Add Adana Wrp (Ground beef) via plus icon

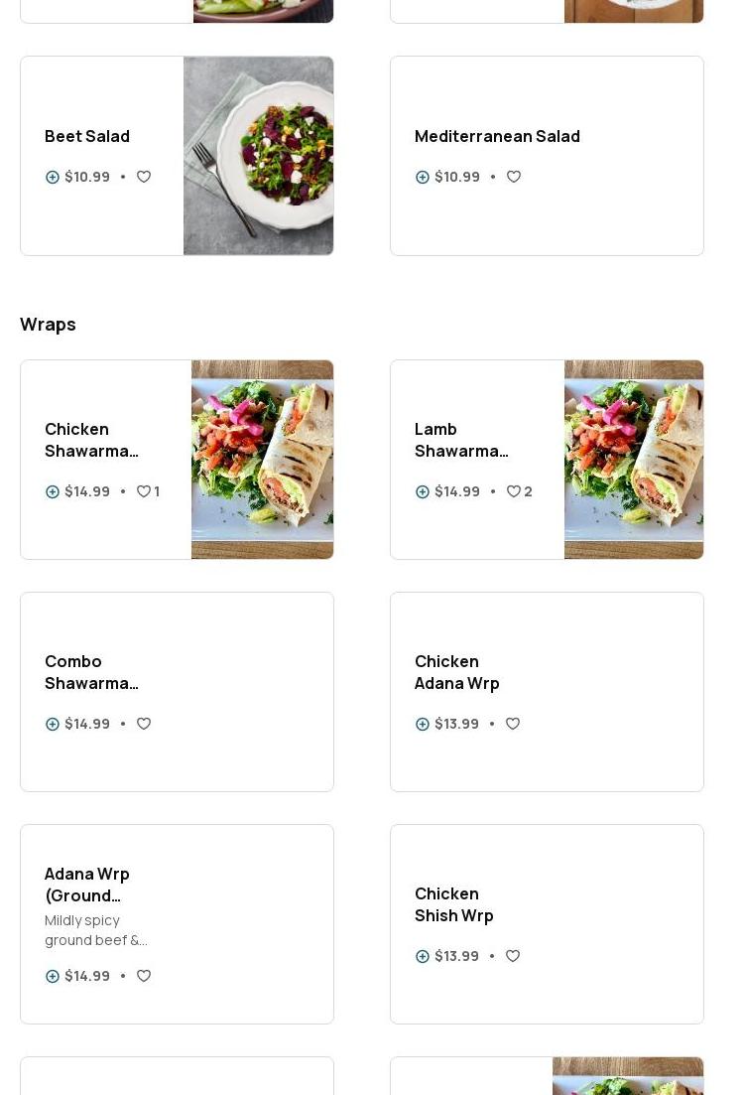tap(53, 976)
